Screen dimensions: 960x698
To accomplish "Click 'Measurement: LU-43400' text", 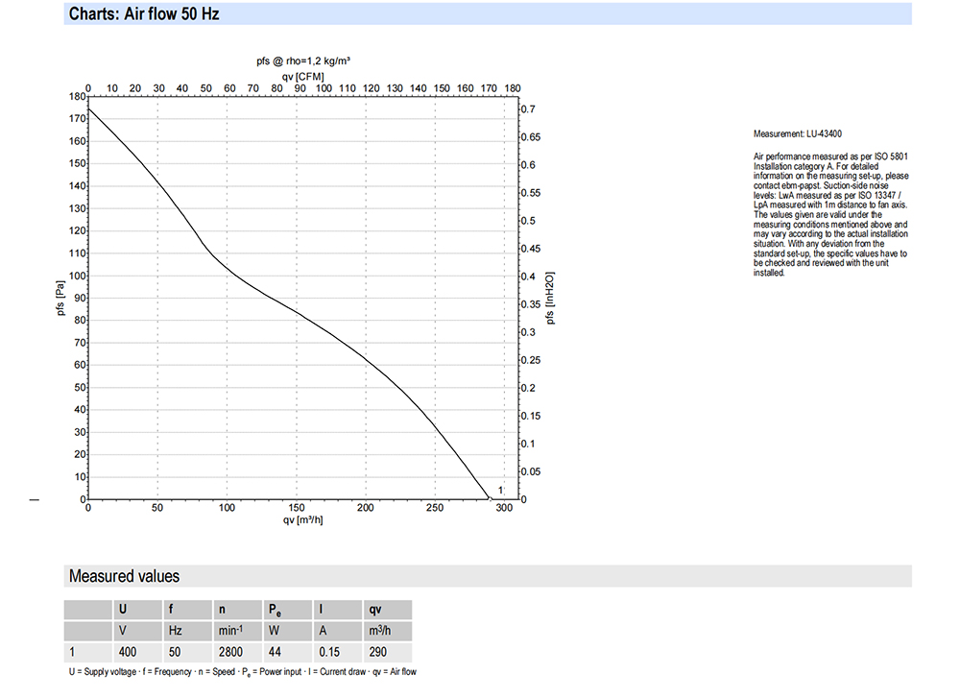I will (797, 133).
